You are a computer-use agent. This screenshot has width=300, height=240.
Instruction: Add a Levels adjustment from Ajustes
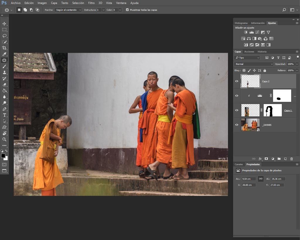pos(252,32)
